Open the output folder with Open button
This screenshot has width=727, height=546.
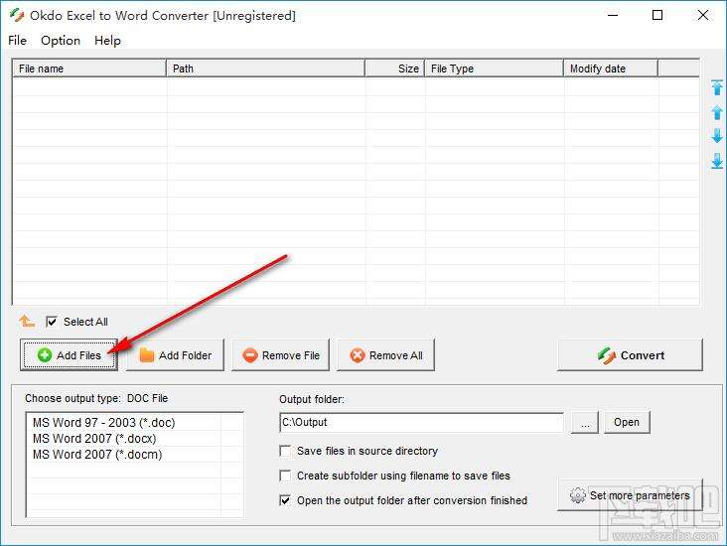pos(627,422)
